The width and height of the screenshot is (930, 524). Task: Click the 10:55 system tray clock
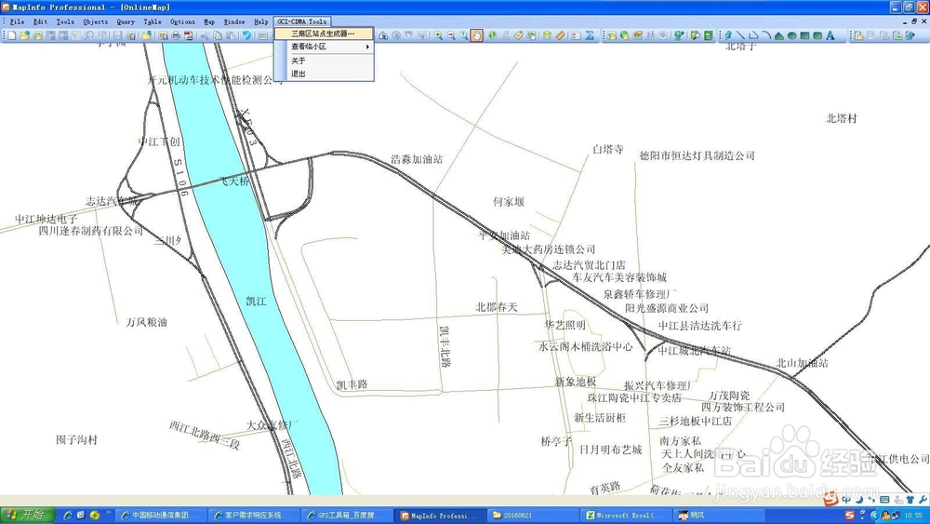click(913, 515)
